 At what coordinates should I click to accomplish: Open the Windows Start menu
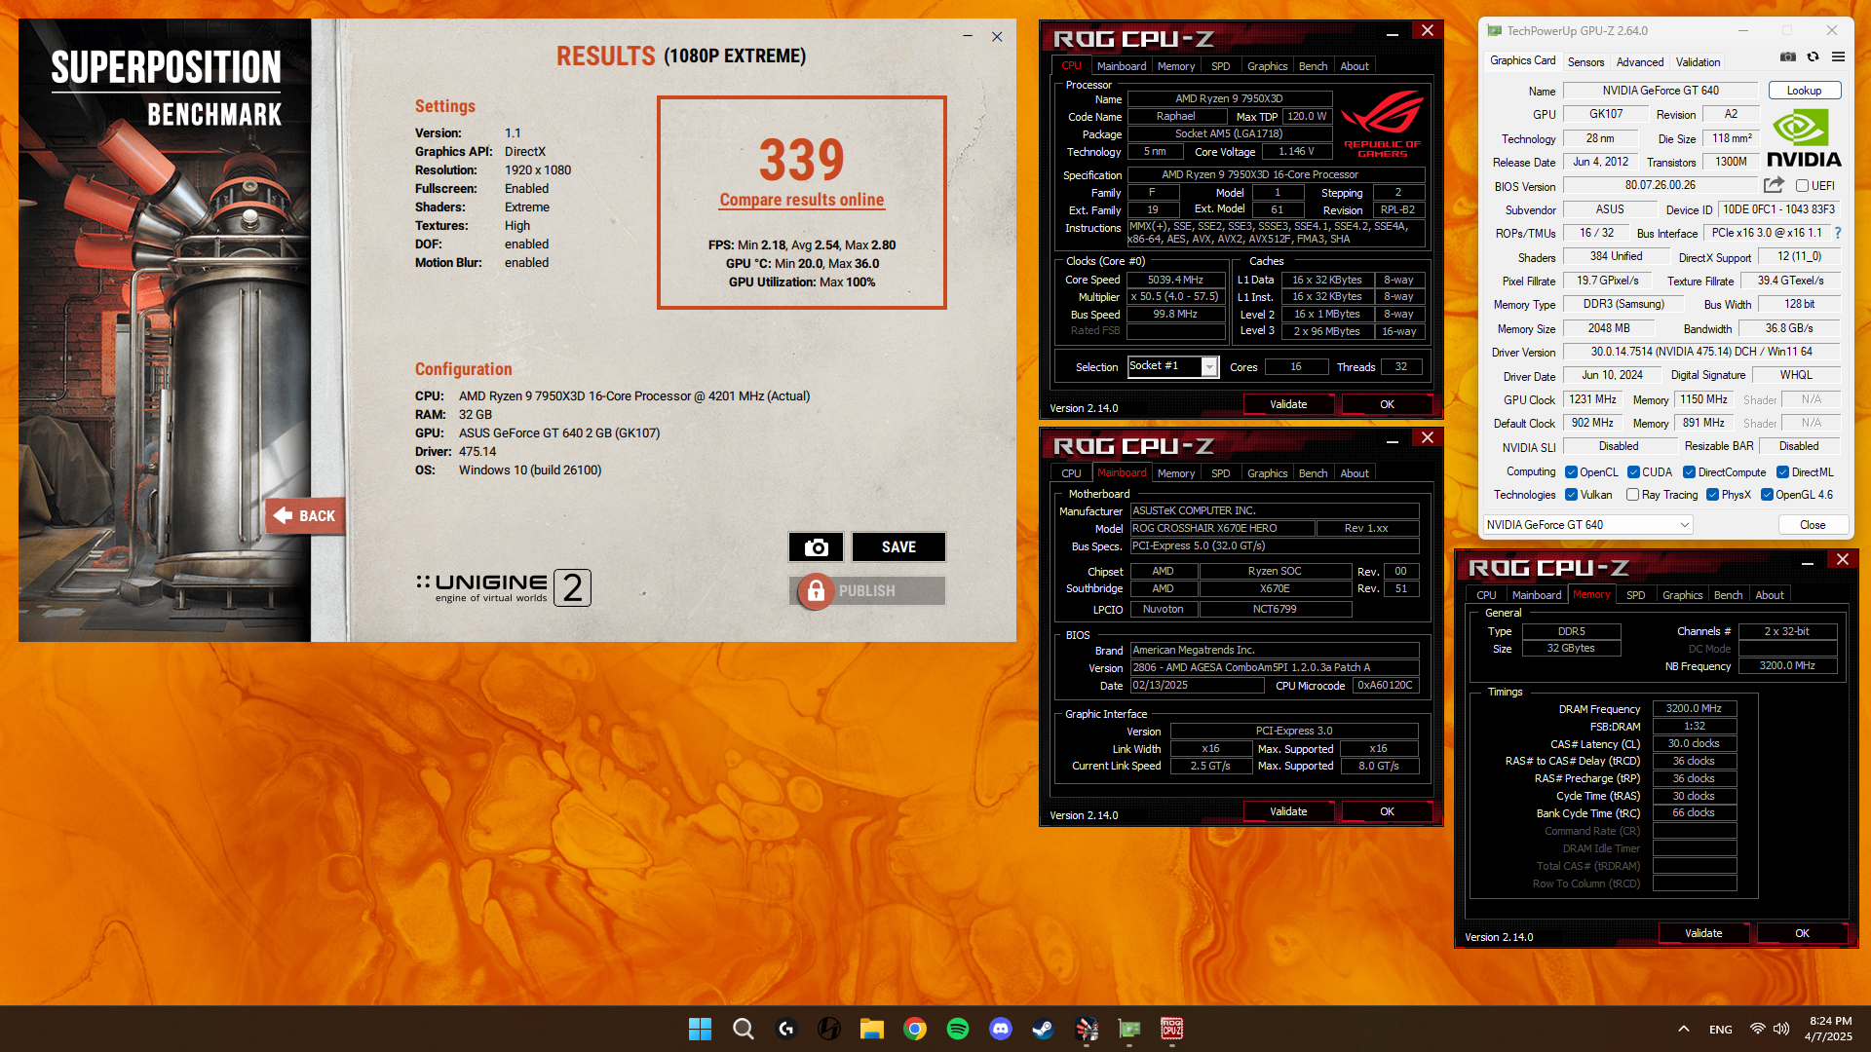pyautogui.click(x=700, y=1029)
